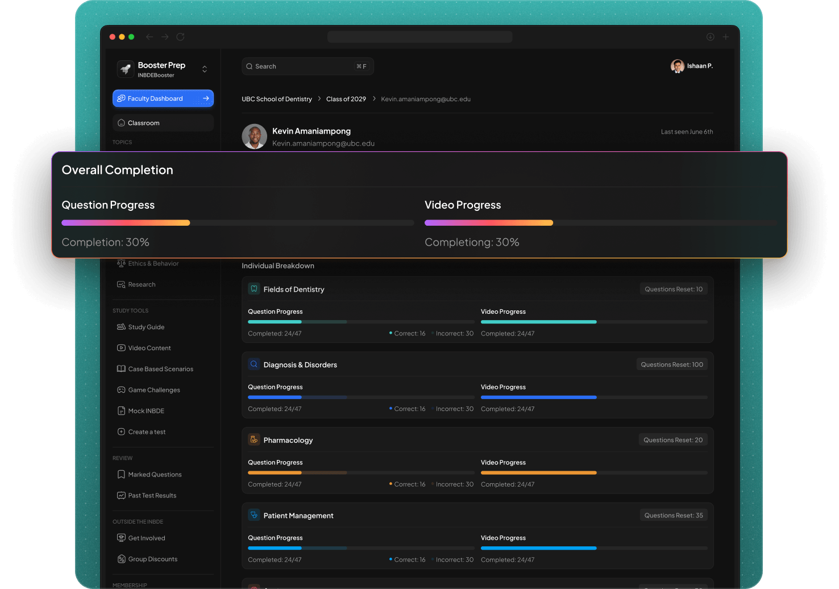This screenshot has height=589, width=839.
Task: Click the Diagnosis & Disorders magnifier icon
Action: (x=254, y=364)
